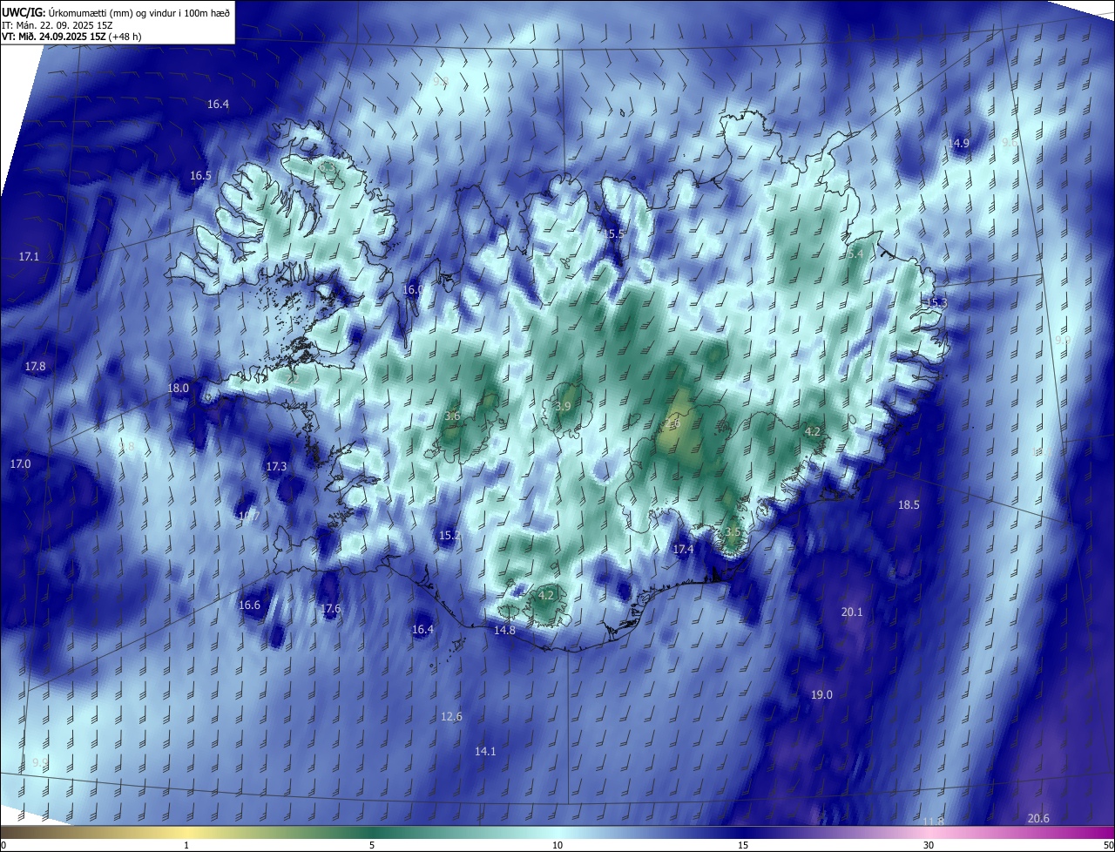Click the 12.6 value label

click(x=451, y=716)
